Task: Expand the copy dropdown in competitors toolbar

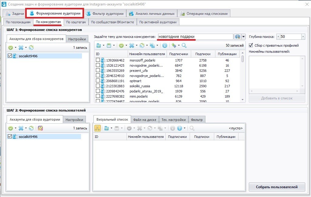Action: pos(157,45)
